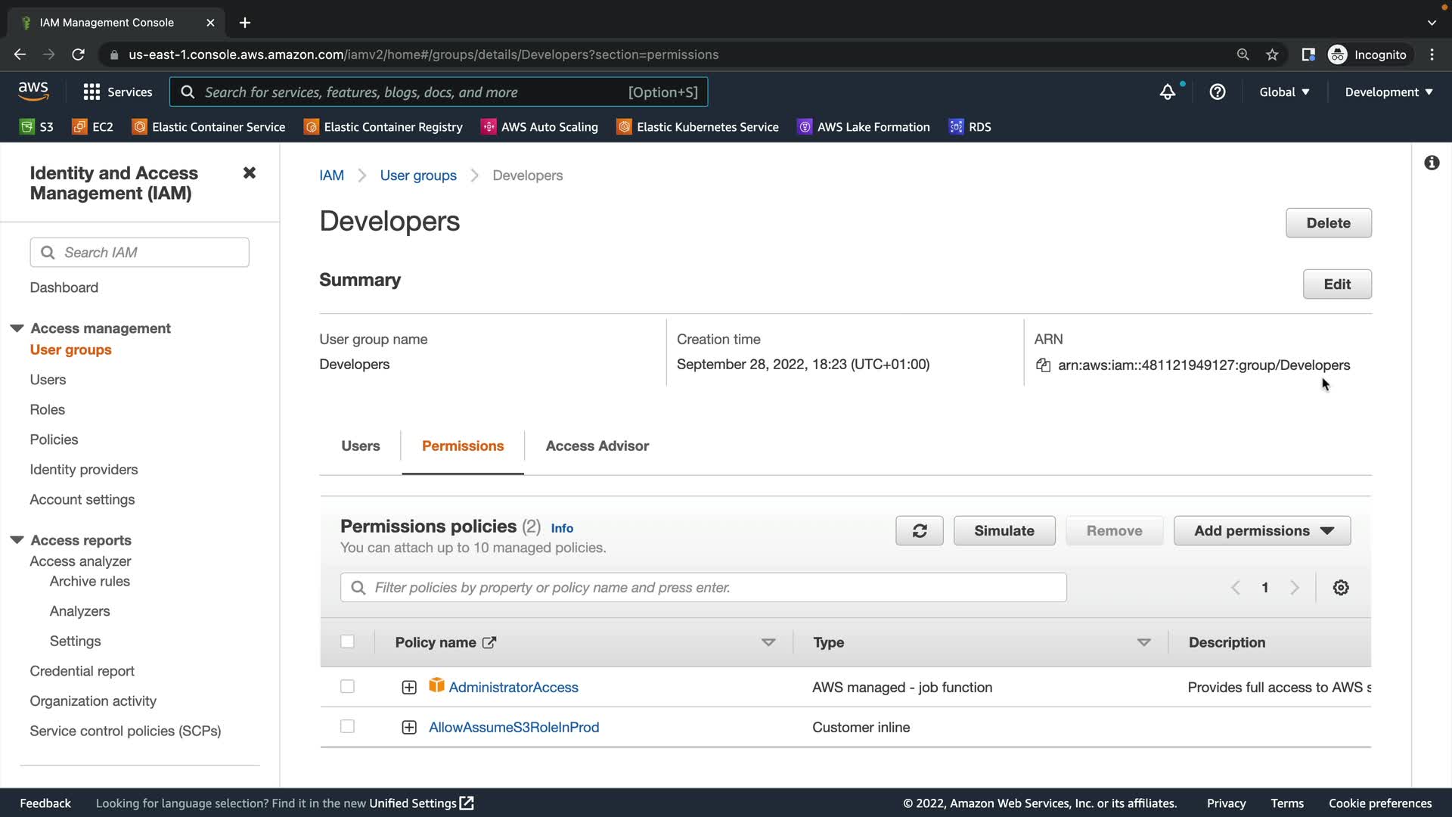Copy the group ARN with the copy icon
The width and height of the screenshot is (1452, 817).
(x=1043, y=365)
